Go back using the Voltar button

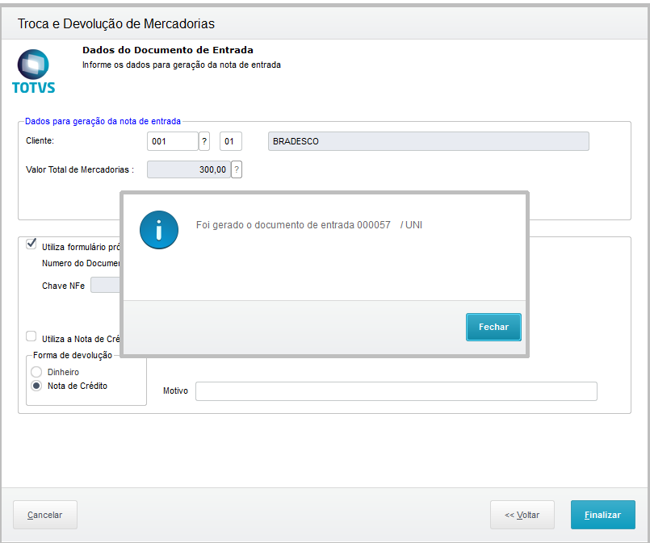tap(522, 515)
